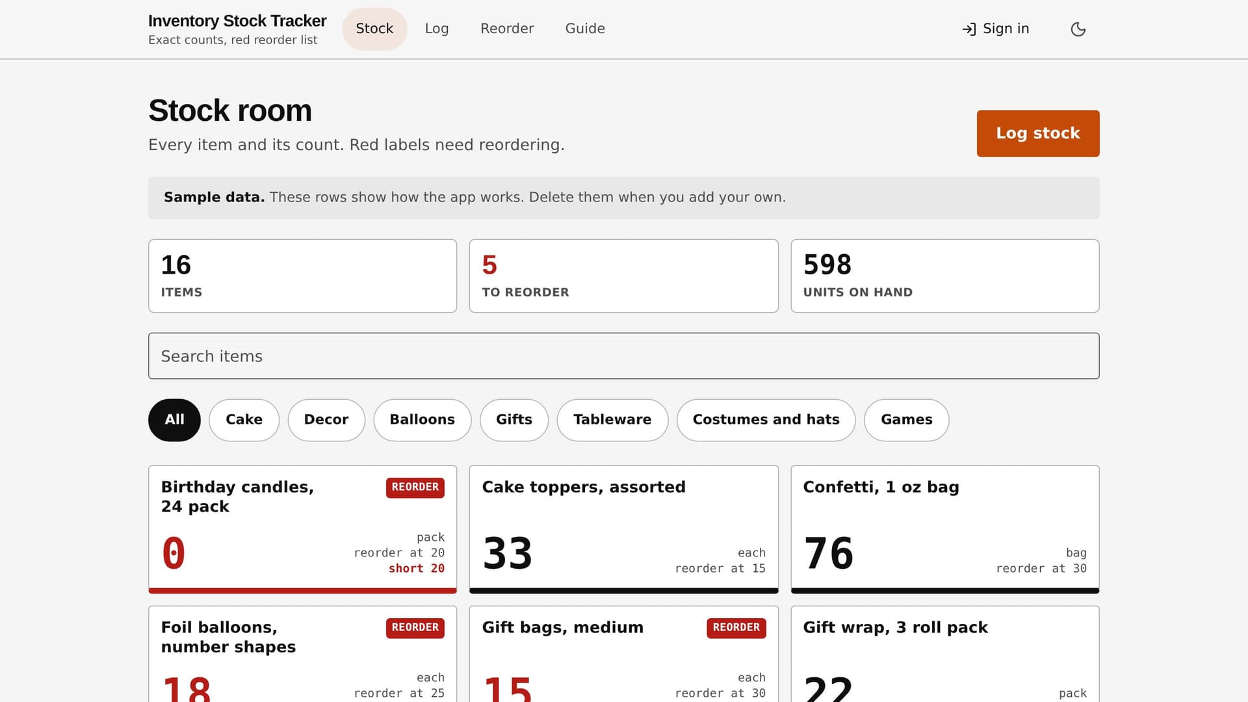Open the Stock tab
This screenshot has height=702, width=1248.
pyautogui.click(x=374, y=29)
